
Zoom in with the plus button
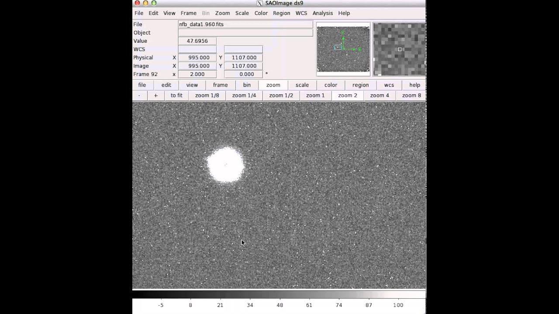[x=155, y=96]
